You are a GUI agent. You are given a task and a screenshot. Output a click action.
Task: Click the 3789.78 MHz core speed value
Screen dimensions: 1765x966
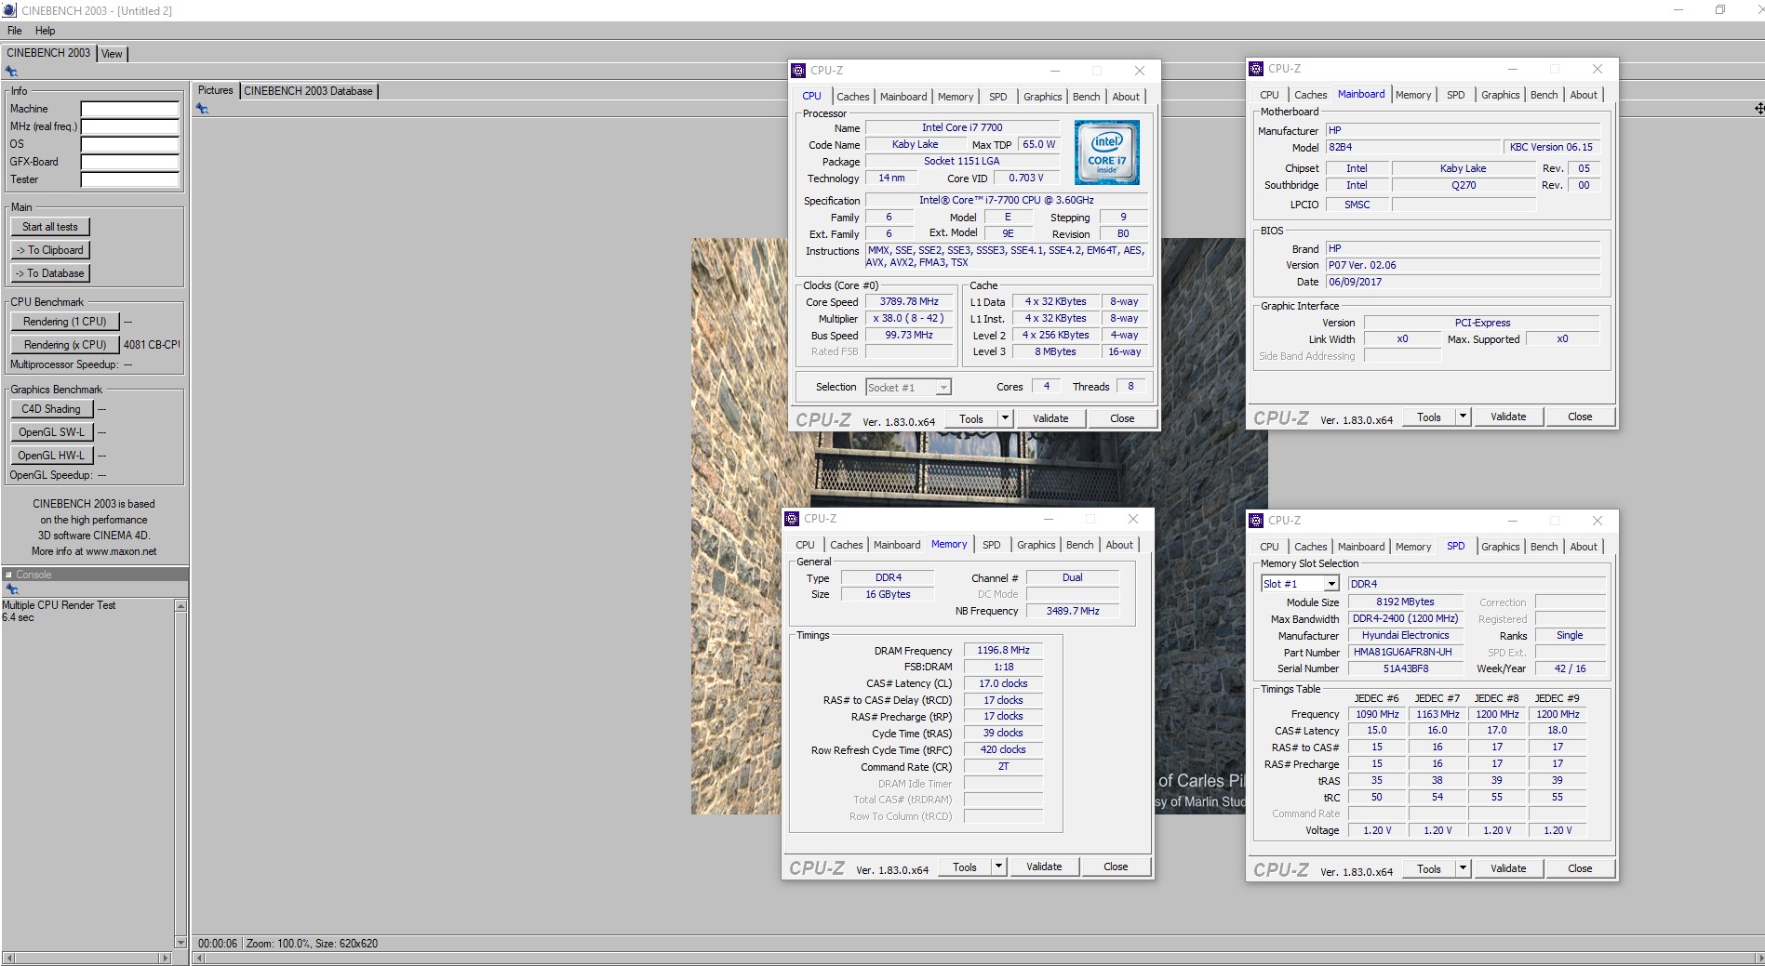(909, 301)
